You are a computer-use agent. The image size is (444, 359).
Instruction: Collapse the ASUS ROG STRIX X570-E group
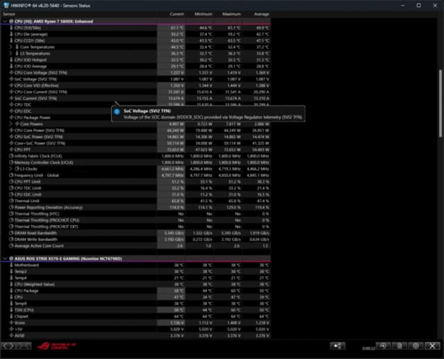pyautogui.click(x=5, y=258)
